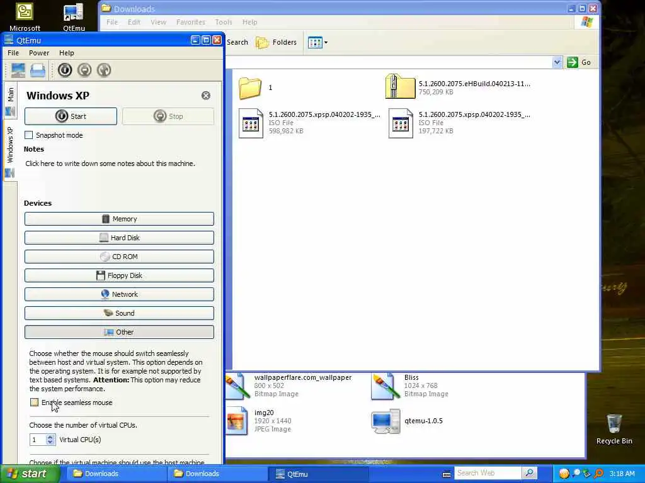Select the eHBuild zipped folder icon
Screen dimensions: 645x483
click(x=400, y=87)
